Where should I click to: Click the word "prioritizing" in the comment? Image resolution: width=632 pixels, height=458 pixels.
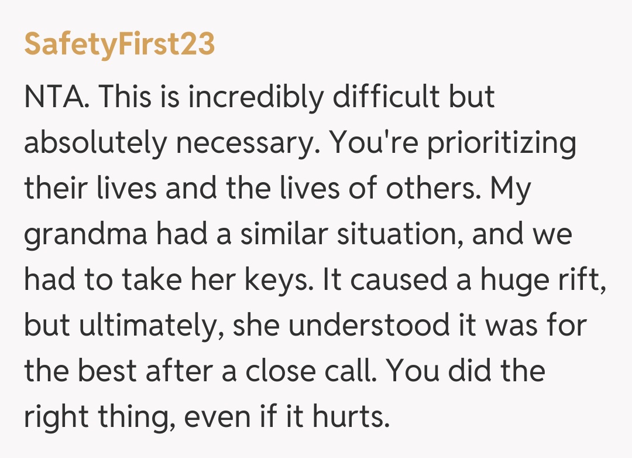pyautogui.click(x=502, y=143)
